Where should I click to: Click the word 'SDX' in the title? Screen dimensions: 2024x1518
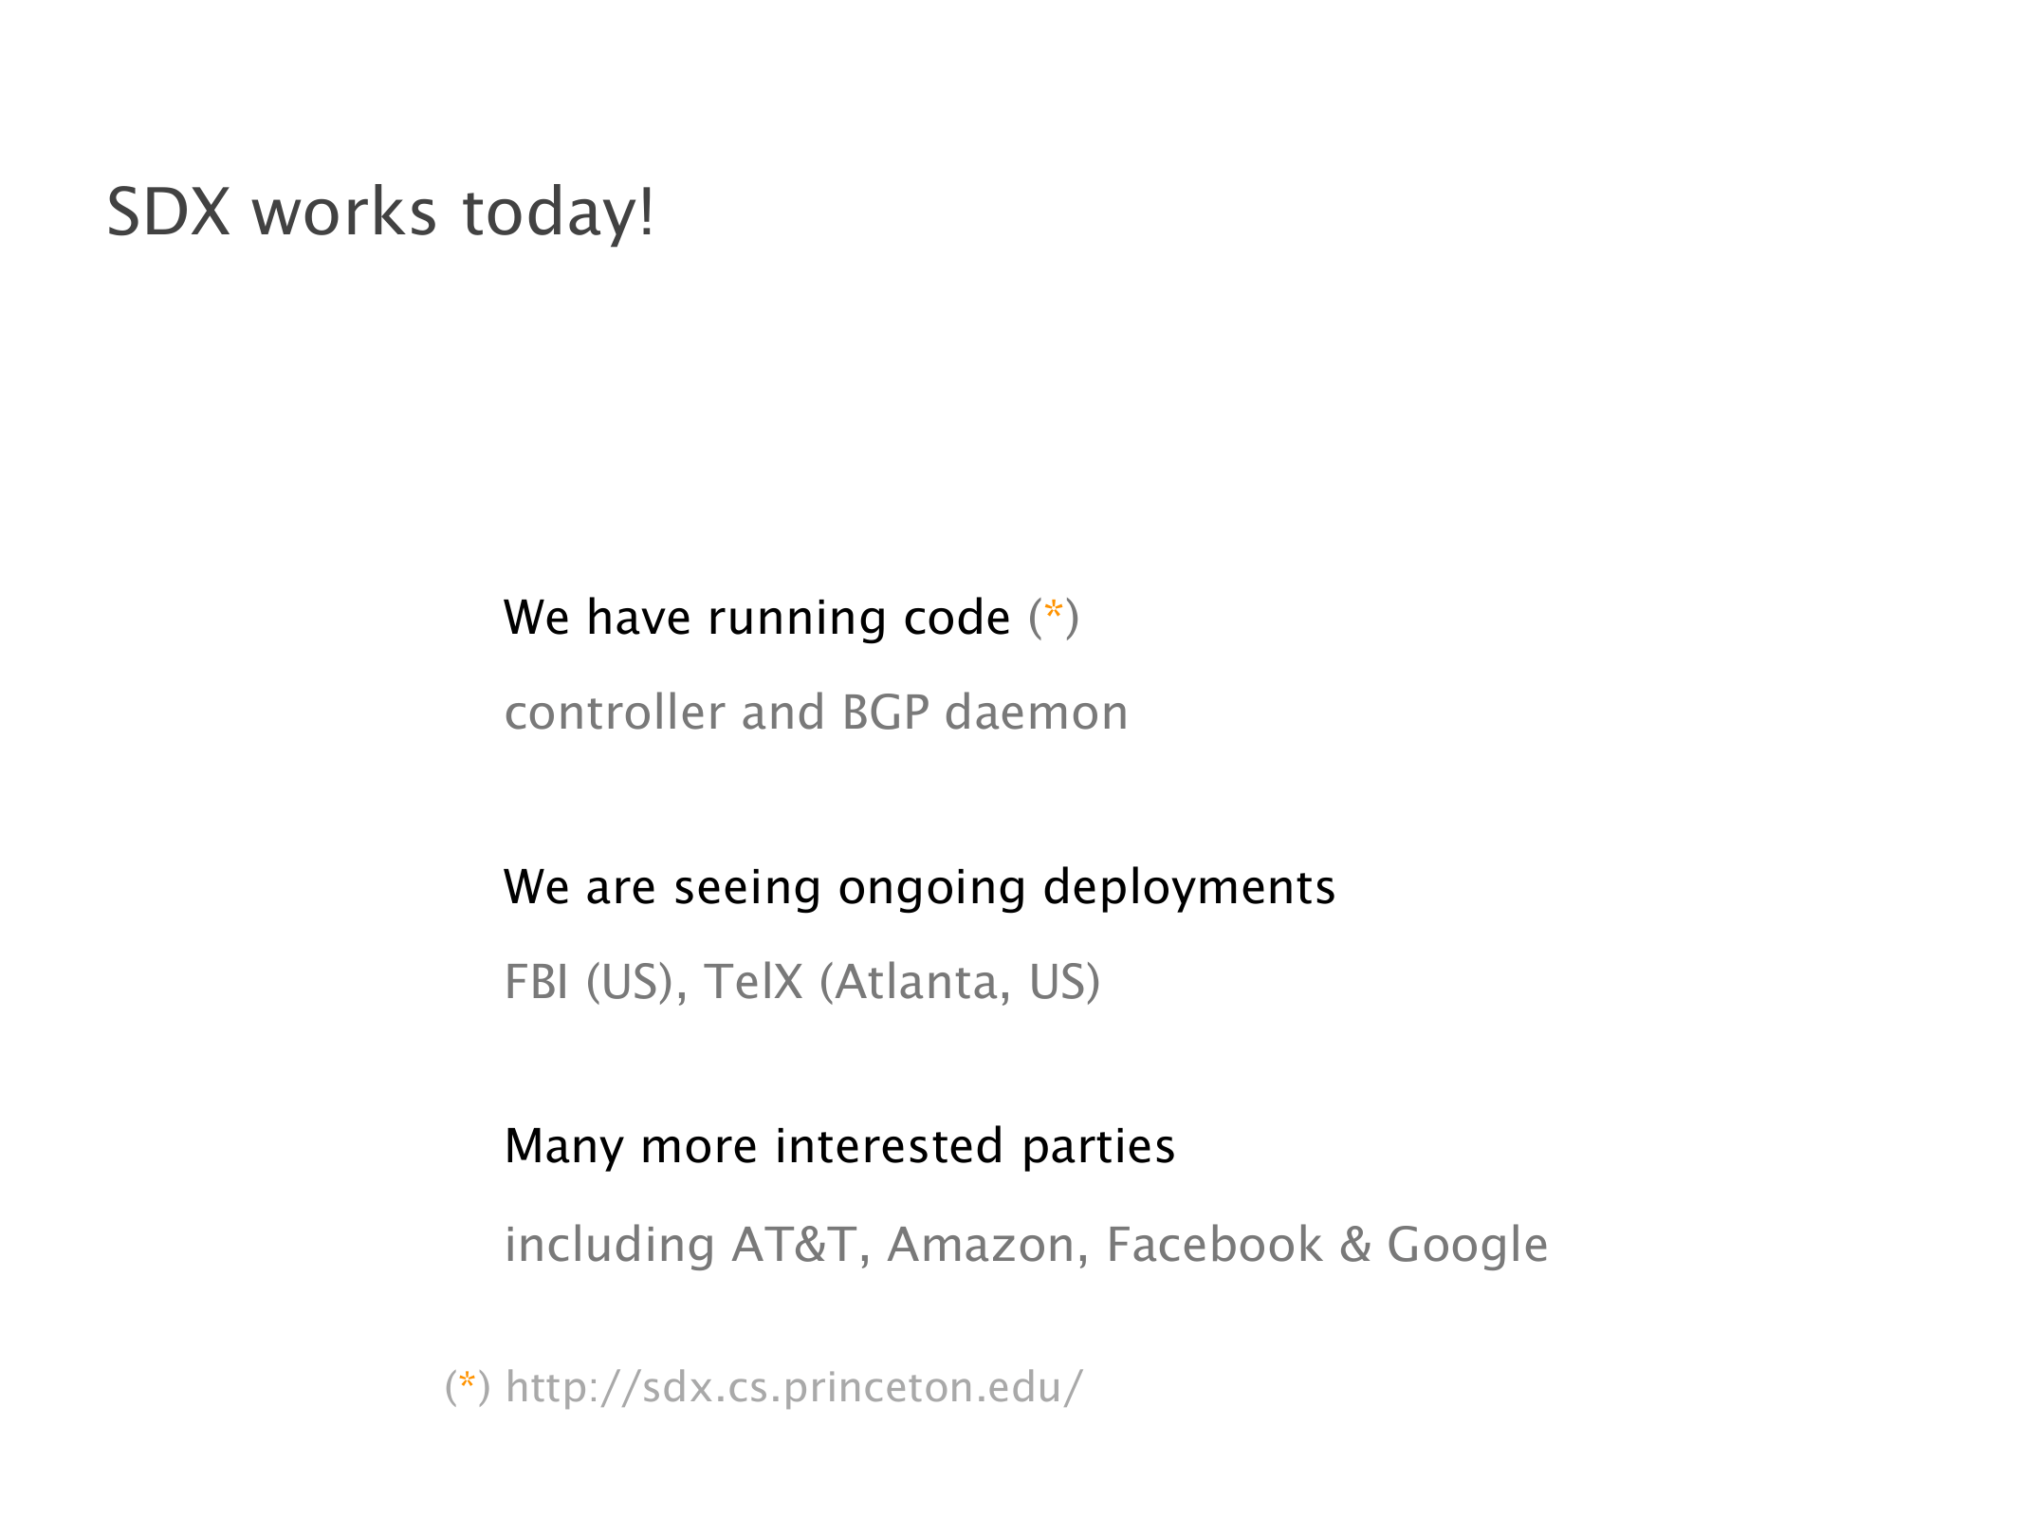168,212
